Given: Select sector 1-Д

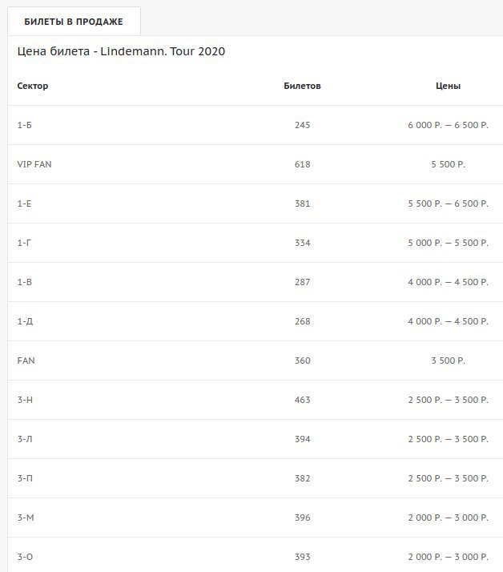Looking at the screenshot, I should [x=256, y=321].
